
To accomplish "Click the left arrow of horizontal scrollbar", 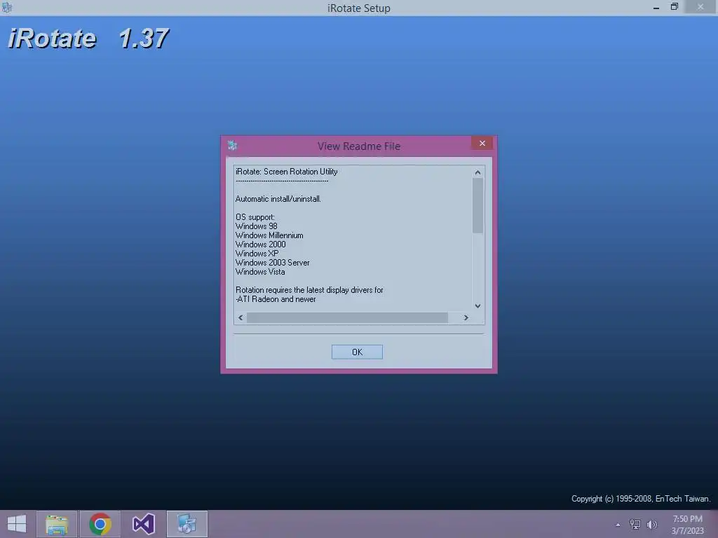I will (x=241, y=317).
